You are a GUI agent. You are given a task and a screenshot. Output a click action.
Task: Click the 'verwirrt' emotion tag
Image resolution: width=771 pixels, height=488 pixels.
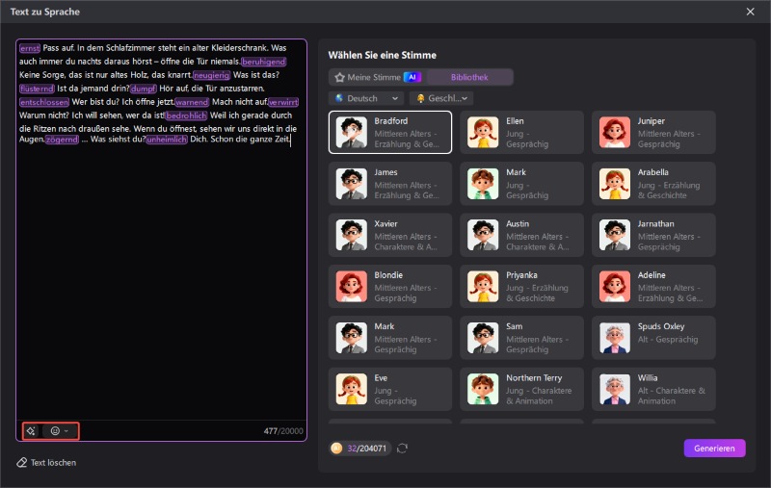(283, 102)
